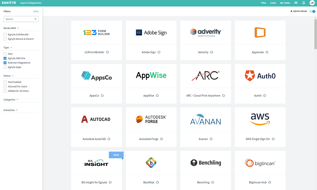Click the status icon next to AppsCo

[x=102, y=96]
